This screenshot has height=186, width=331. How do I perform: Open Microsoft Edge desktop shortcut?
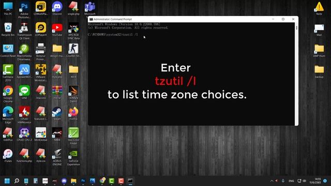pos(8,115)
